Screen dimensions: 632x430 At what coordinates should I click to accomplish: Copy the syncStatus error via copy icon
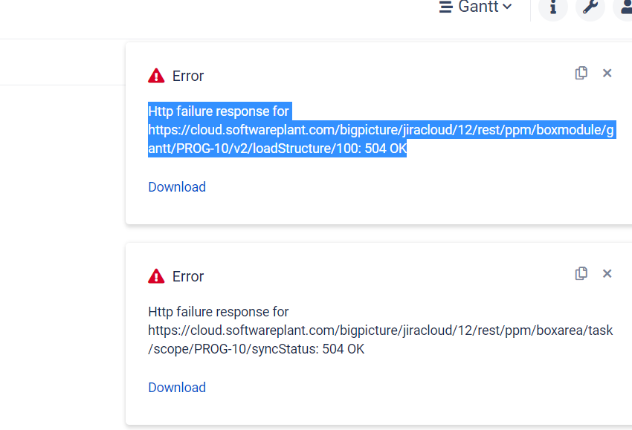tap(581, 273)
